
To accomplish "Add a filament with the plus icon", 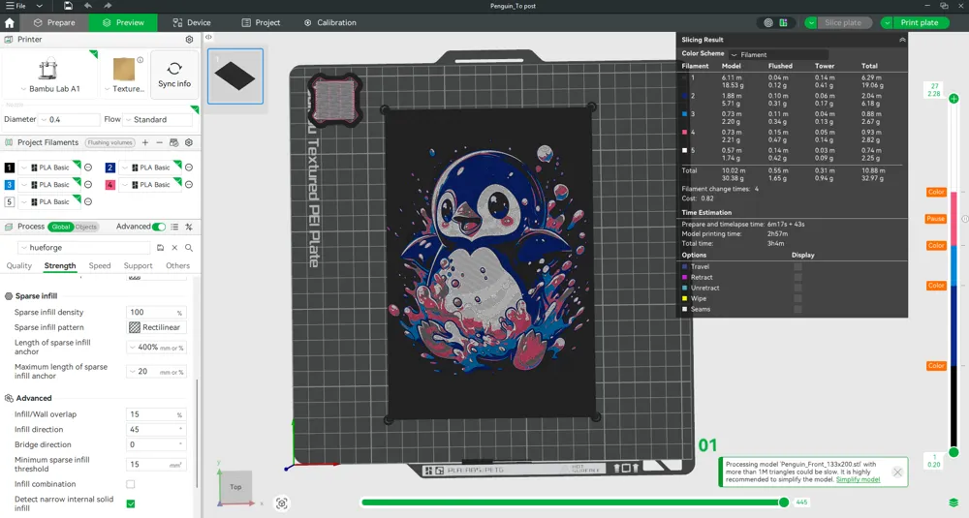I will point(145,142).
